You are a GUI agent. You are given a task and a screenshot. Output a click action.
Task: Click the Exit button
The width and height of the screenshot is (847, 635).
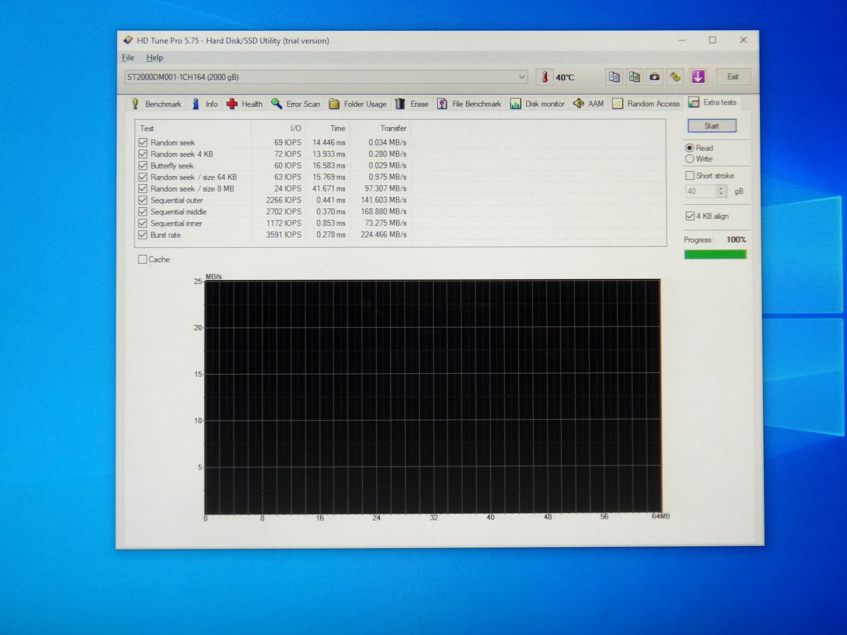tap(733, 77)
